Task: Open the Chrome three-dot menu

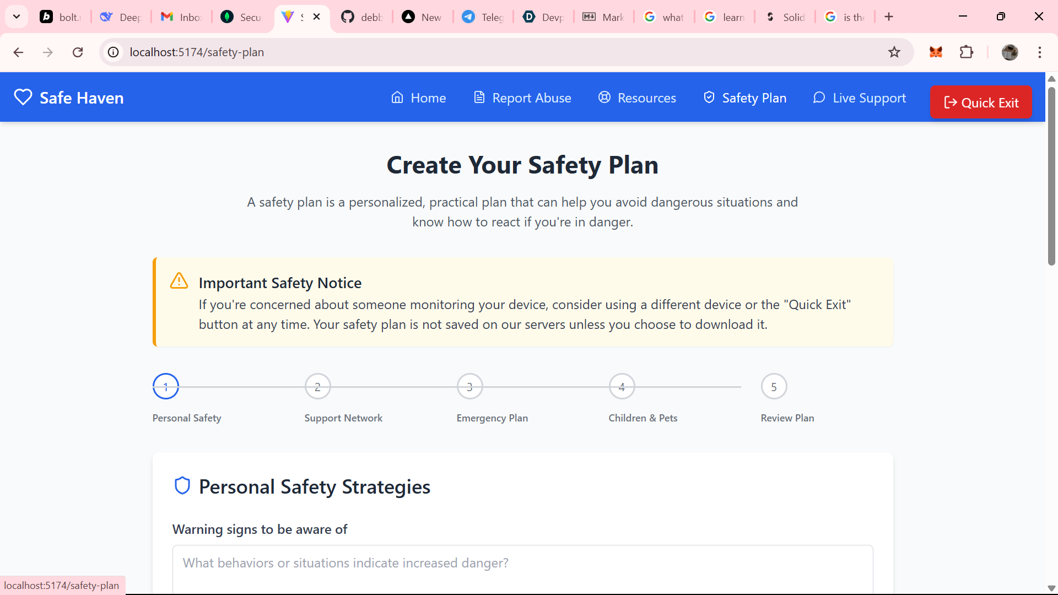Action: [1039, 52]
